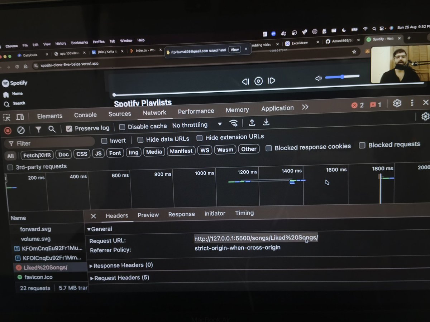The height and width of the screenshot is (322, 430).
Task: Click the browser reload icon
Action: coord(16,67)
